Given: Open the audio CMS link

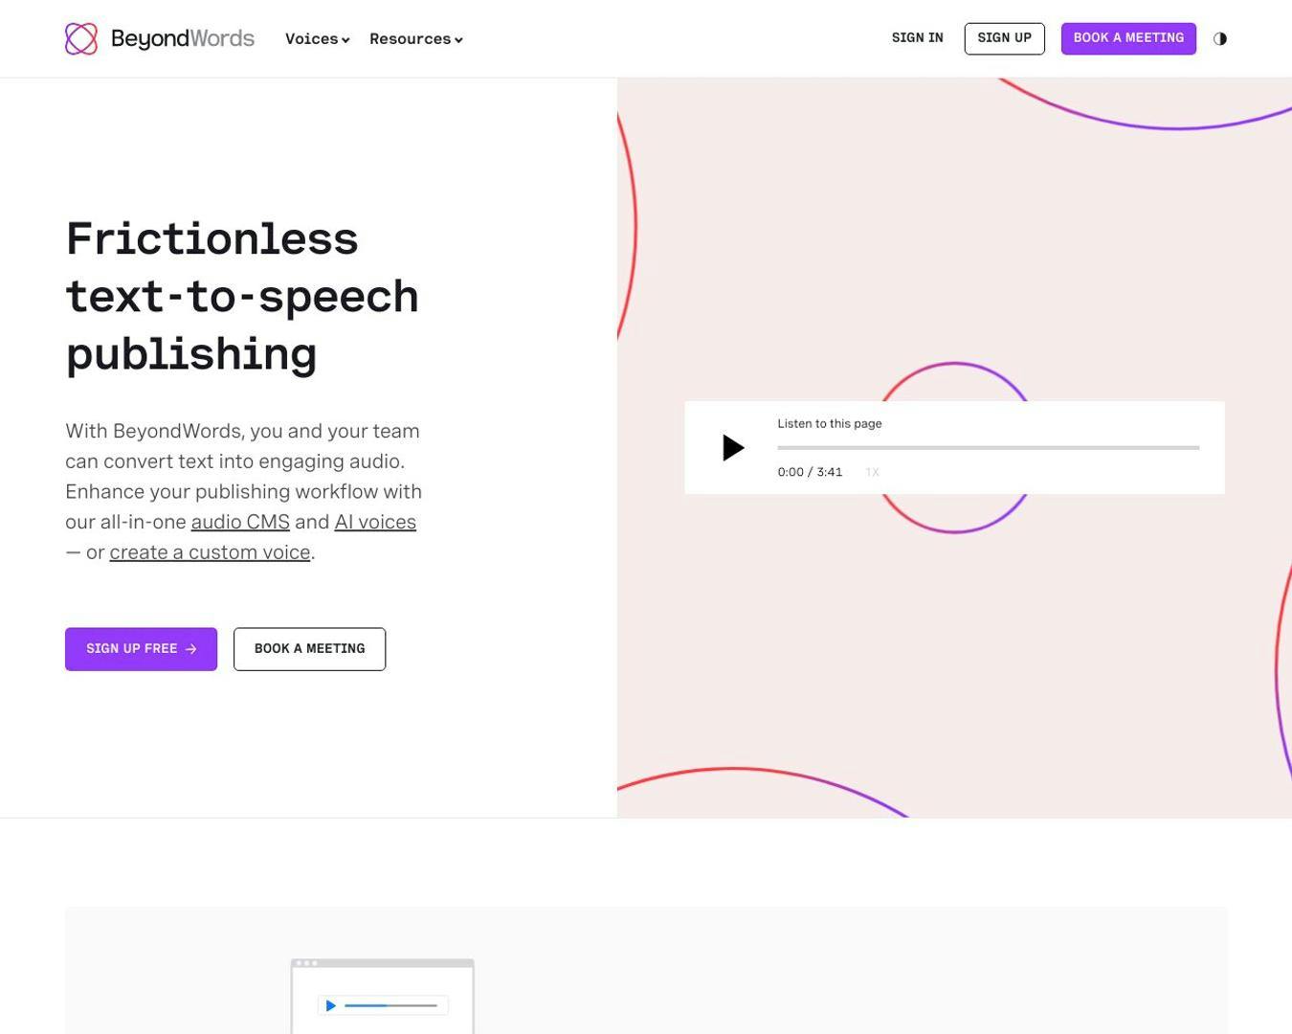Looking at the screenshot, I should pyautogui.click(x=240, y=522).
